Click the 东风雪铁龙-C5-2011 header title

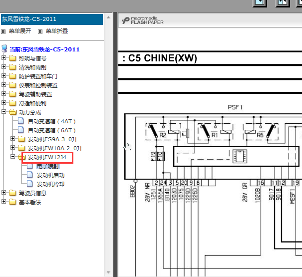(29, 19)
